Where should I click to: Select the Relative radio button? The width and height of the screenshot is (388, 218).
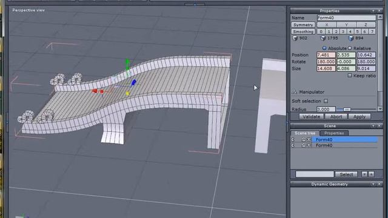coord(350,48)
